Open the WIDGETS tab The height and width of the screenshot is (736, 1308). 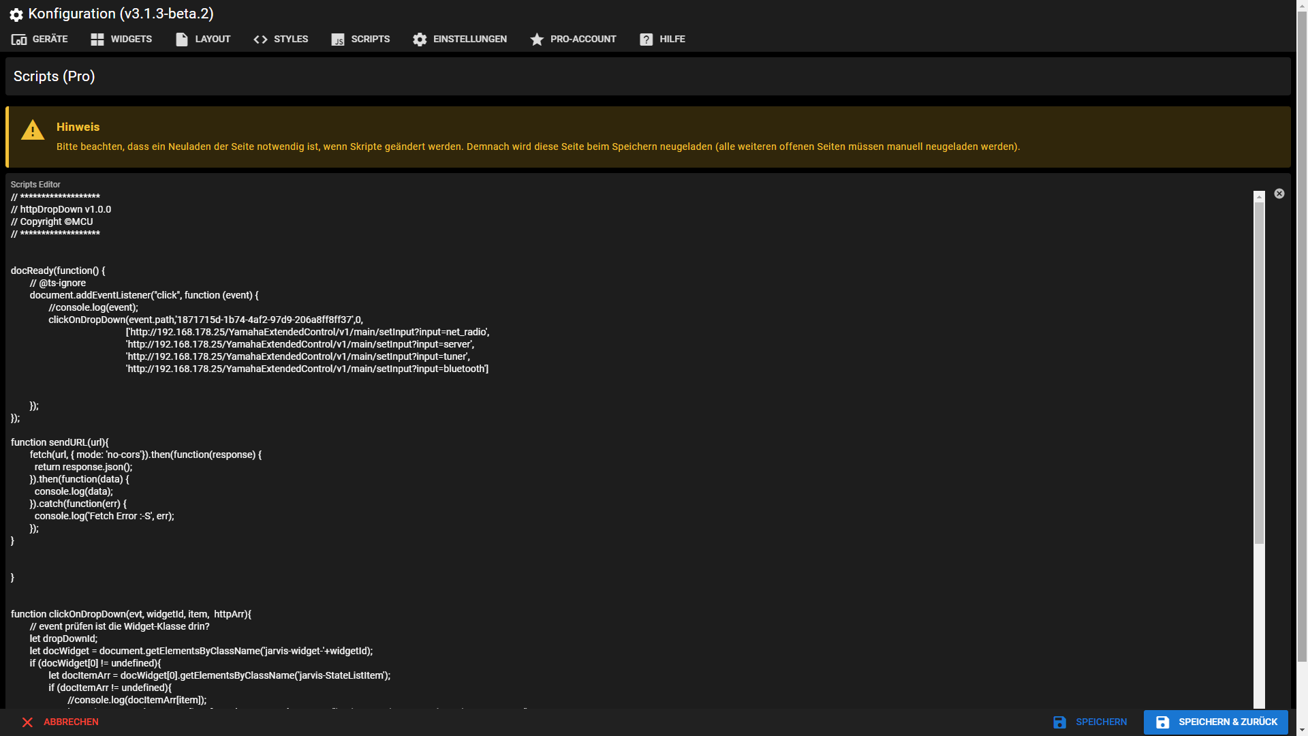tap(121, 40)
